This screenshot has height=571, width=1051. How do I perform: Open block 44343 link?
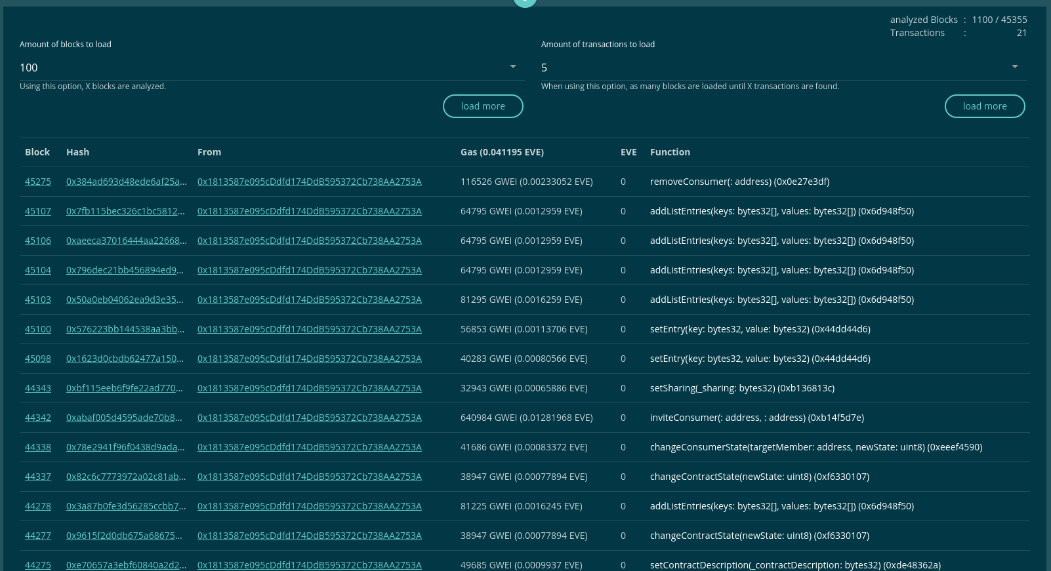point(38,388)
